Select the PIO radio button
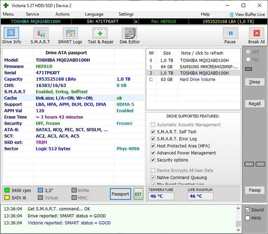This screenshot has width=268, height=234. coord(248,60)
